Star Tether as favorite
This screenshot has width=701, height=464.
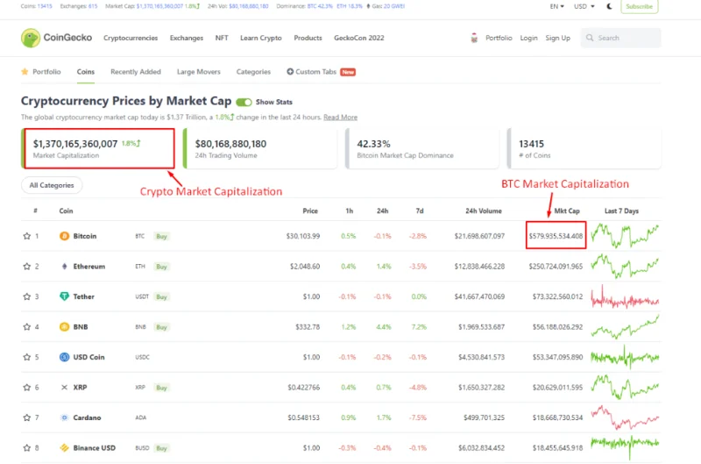(x=27, y=296)
